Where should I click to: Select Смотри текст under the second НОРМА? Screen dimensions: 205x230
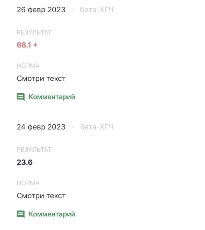coord(41,196)
